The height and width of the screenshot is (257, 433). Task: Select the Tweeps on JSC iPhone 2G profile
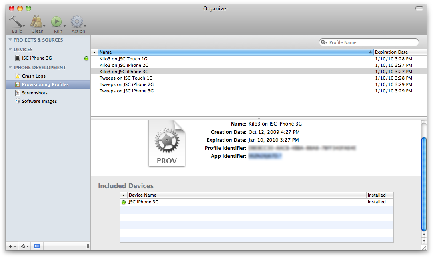tap(126, 85)
